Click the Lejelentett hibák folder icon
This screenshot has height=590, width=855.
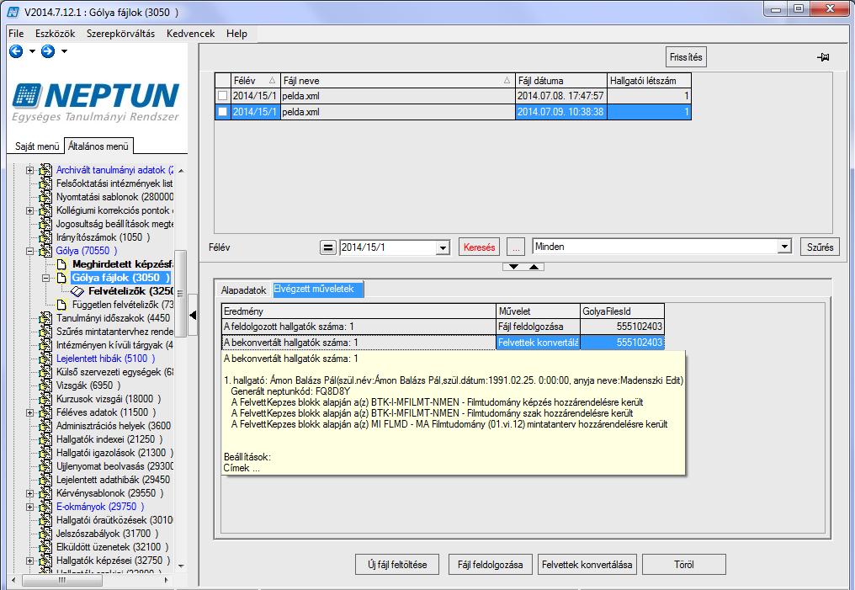coord(45,359)
